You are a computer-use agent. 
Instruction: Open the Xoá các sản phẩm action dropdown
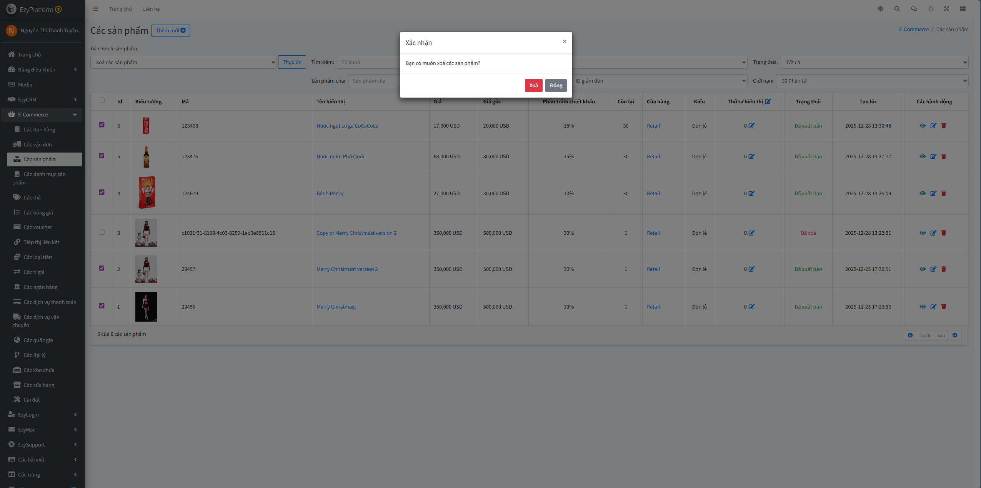pyautogui.click(x=183, y=62)
